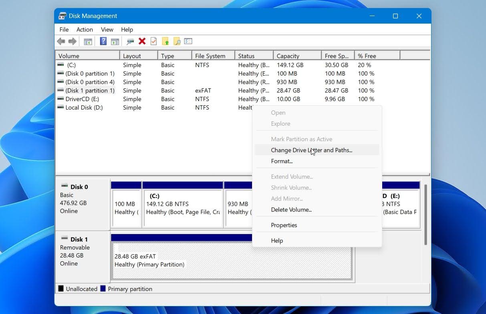The width and height of the screenshot is (486, 314).
Task: Click the blue Primary partition legend swatch
Action: pos(103,288)
